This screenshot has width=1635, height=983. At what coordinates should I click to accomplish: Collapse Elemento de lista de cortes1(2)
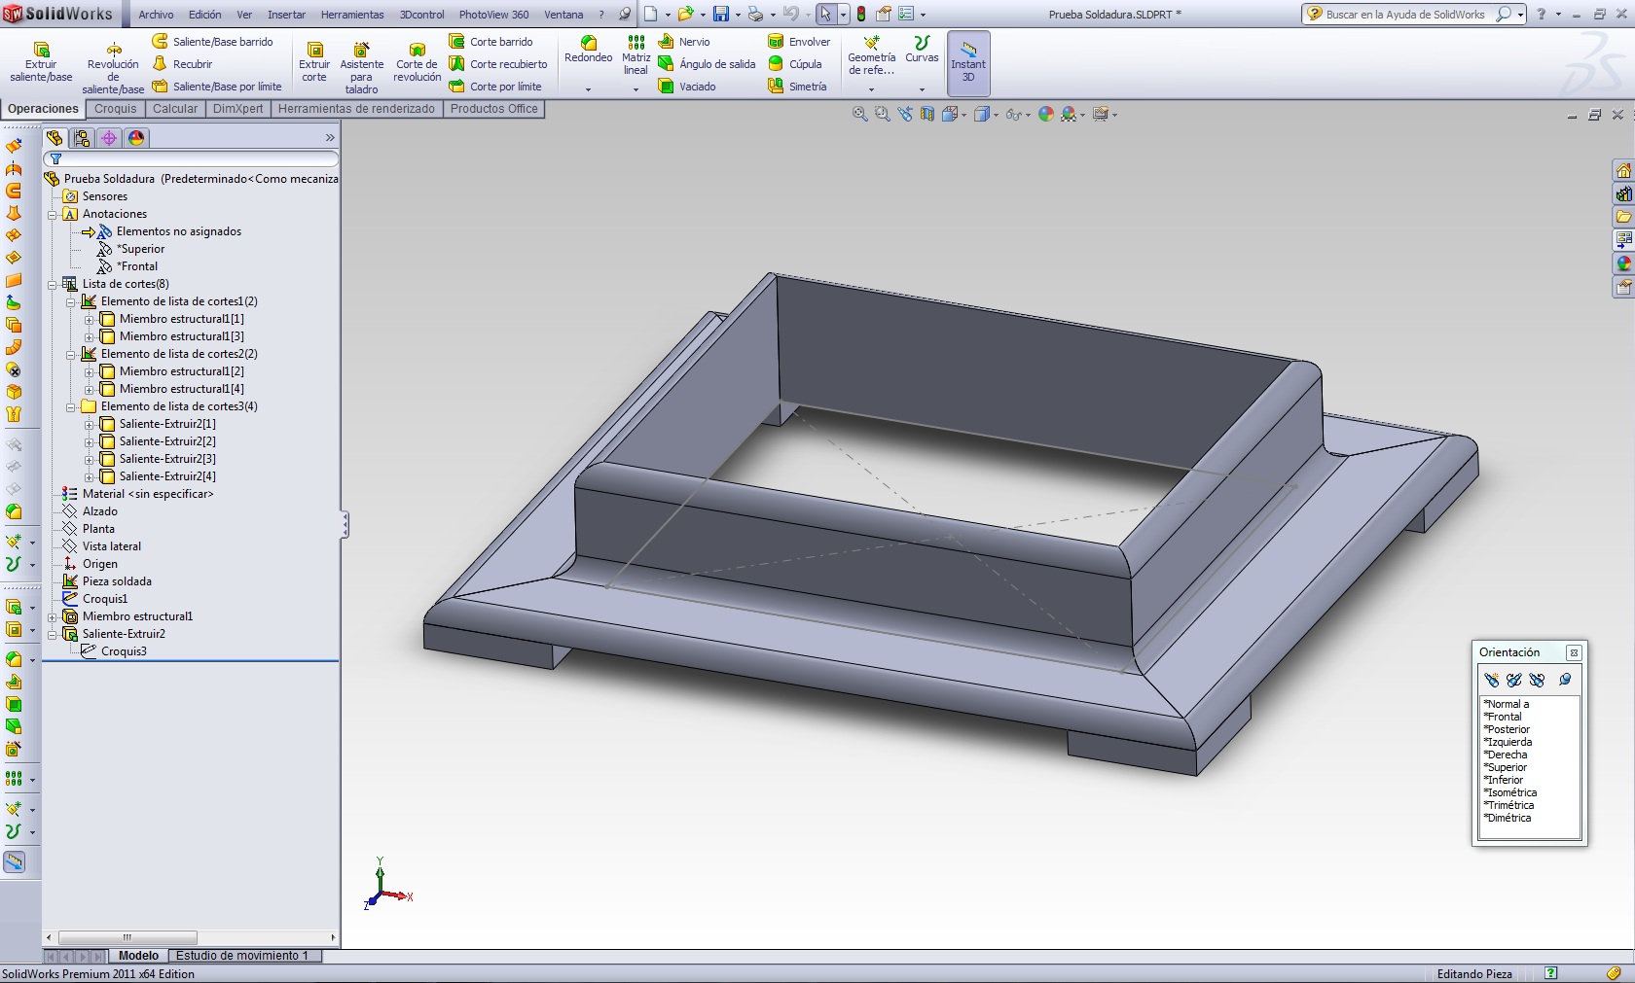[x=71, y=301]
